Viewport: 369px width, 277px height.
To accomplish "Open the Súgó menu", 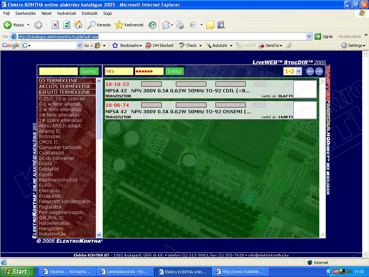I will 107,13.
